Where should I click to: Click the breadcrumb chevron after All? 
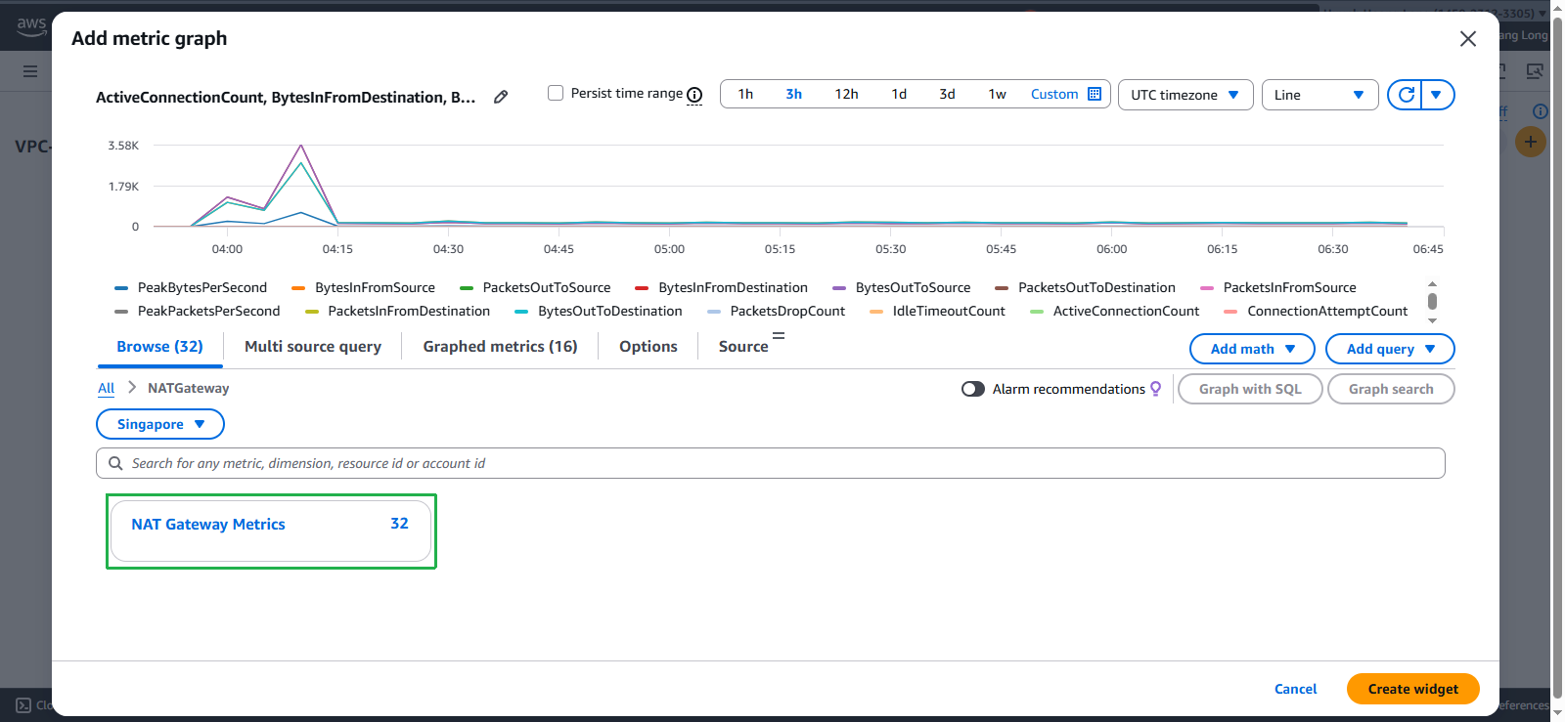click(132, 388)
